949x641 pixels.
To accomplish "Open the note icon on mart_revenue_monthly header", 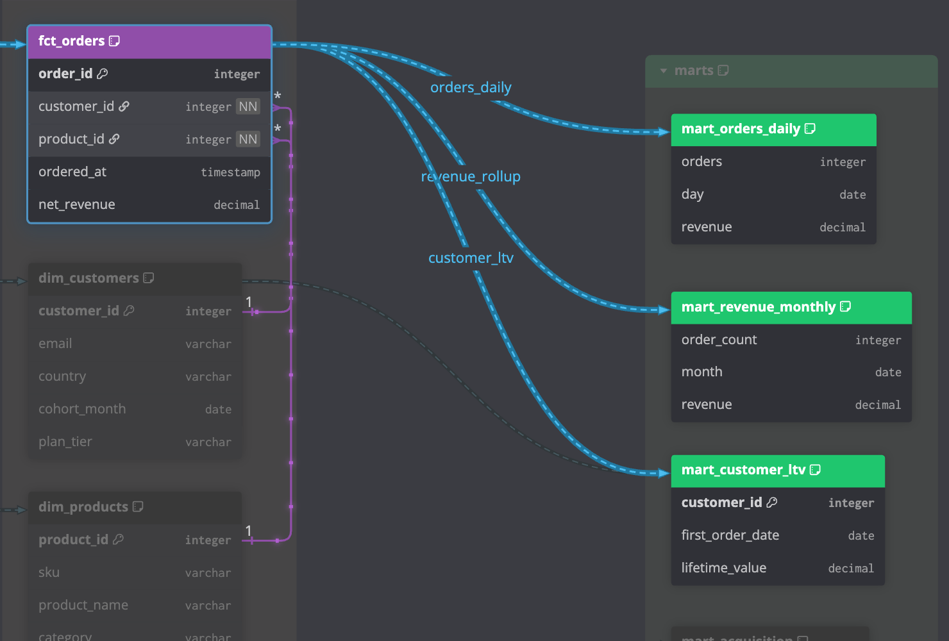I will (846, 307).
